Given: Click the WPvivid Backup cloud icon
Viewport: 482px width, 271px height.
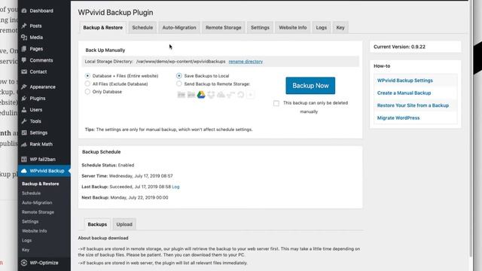Looking at the screenshot, I should (x=24, y=171).
